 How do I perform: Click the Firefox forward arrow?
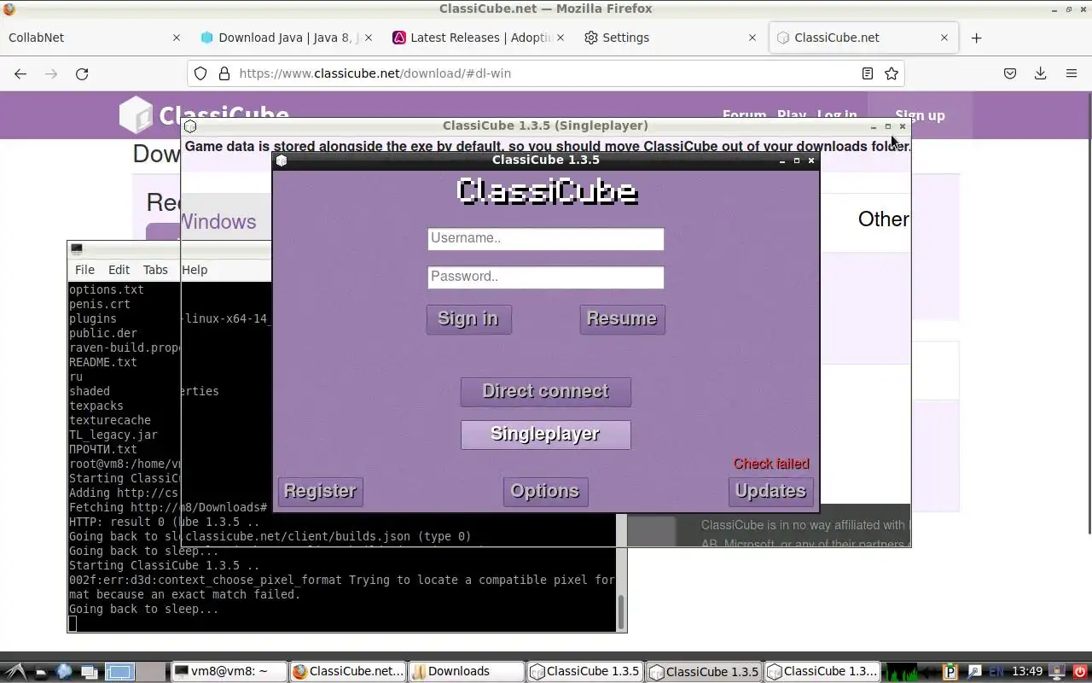click(x=51, y=73)
